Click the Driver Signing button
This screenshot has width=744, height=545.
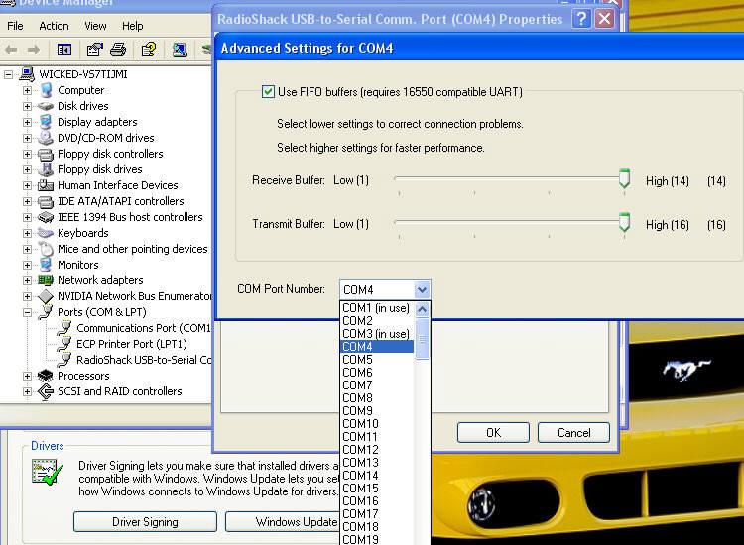(x=145, y=522)
